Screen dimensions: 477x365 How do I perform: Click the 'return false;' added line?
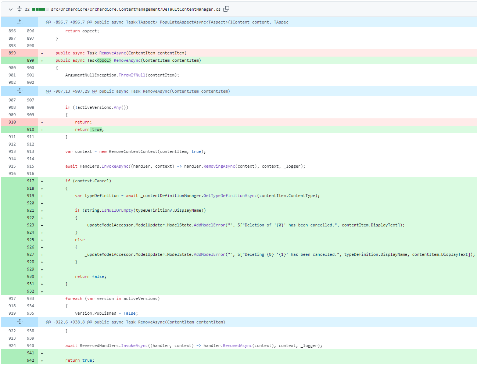click(91, 276)
